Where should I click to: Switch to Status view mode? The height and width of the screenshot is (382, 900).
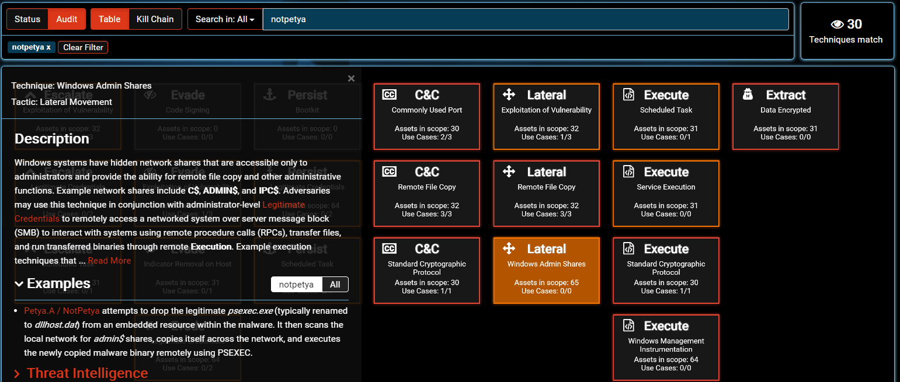[27, 19]
